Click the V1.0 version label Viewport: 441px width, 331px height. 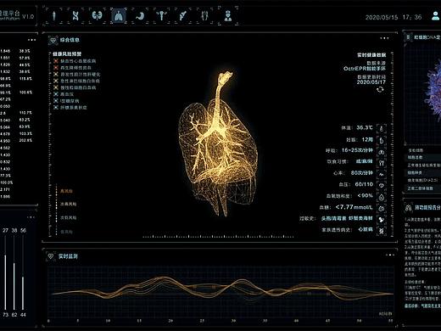[x=28, y=16]
